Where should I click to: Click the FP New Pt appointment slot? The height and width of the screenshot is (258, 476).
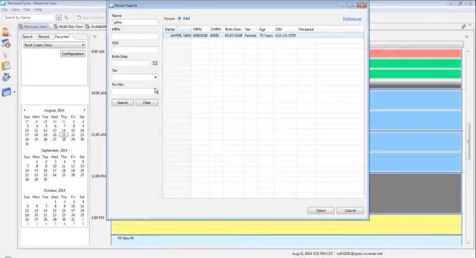tap(286, 239)
